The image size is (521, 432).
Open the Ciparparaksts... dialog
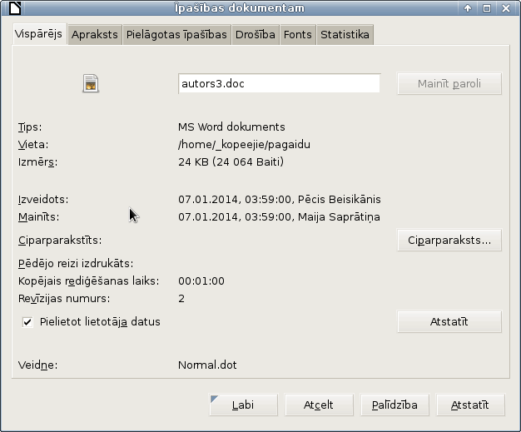449,240
